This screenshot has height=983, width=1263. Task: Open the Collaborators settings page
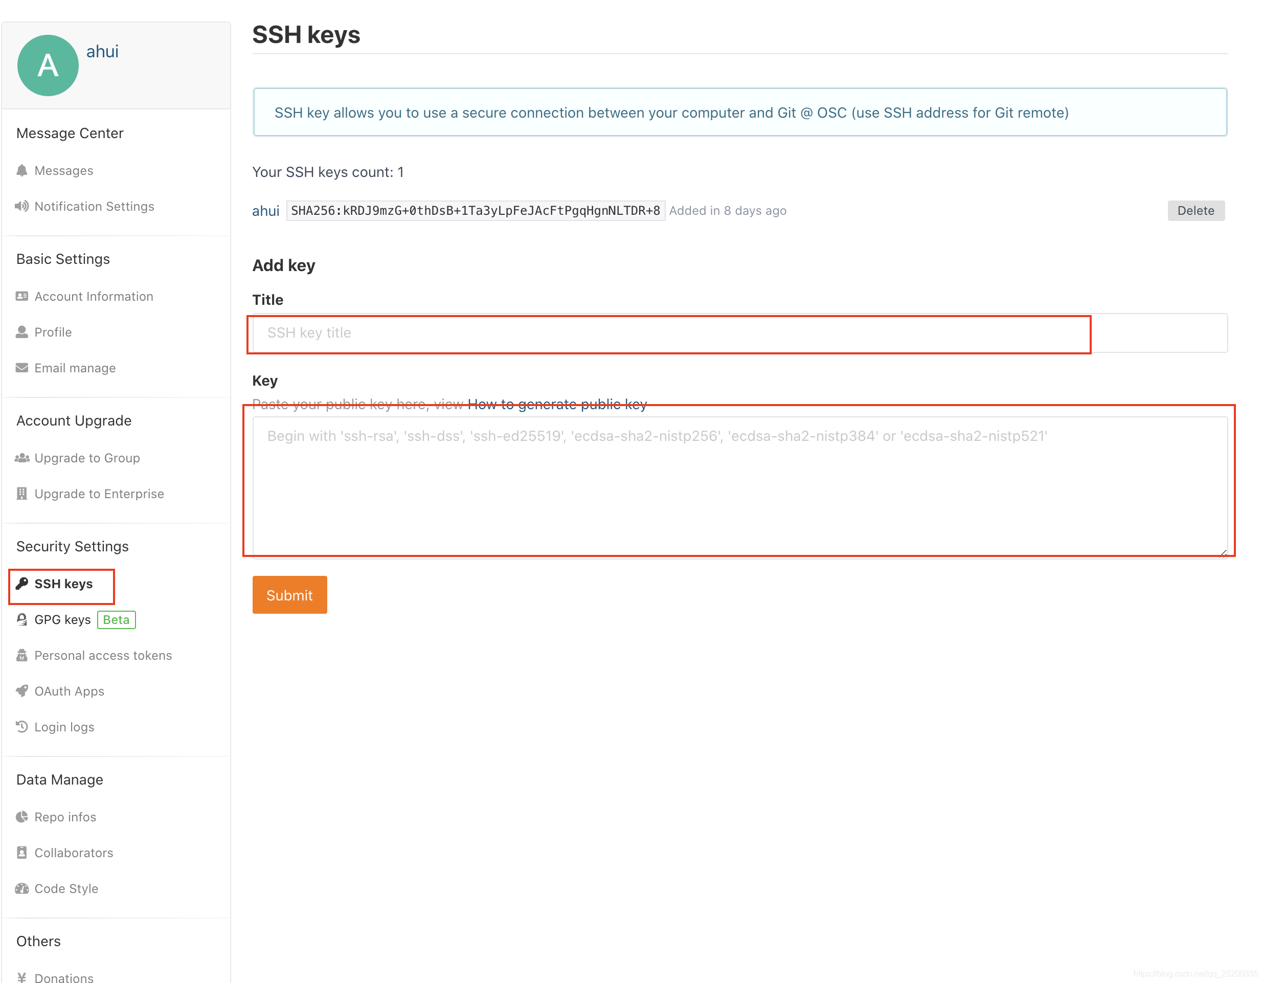click(74, 852)
